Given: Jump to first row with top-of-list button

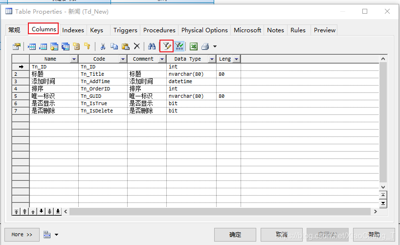Looking at the screenshot, I should coord(383,195).
